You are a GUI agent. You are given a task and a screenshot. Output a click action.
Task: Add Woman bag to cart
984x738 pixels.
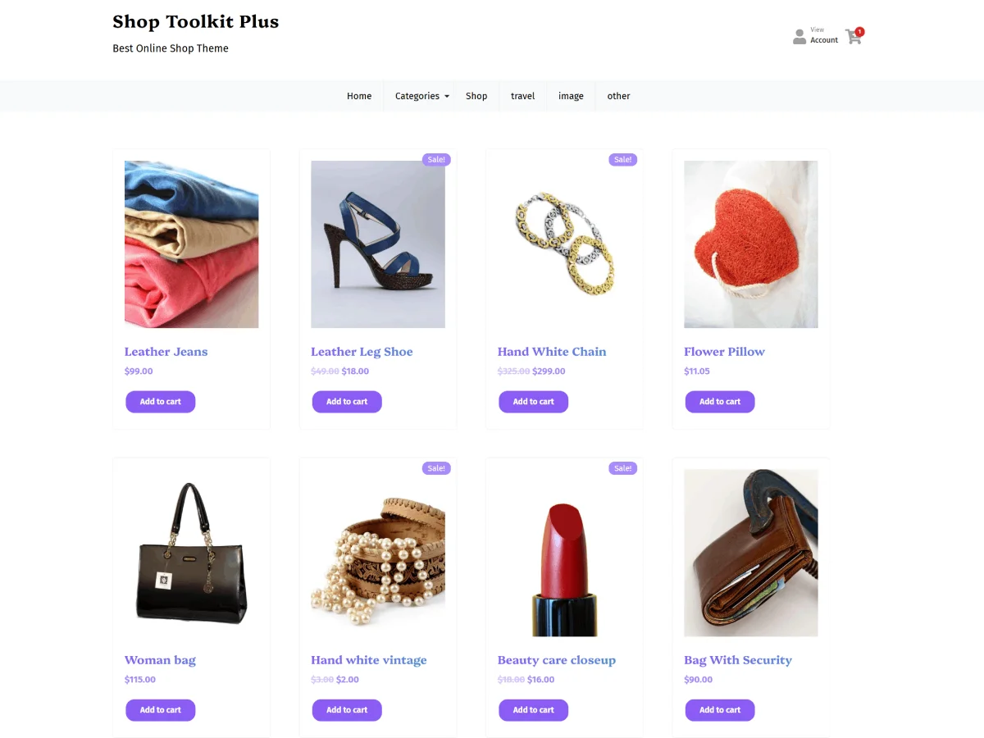coord(160,710)
